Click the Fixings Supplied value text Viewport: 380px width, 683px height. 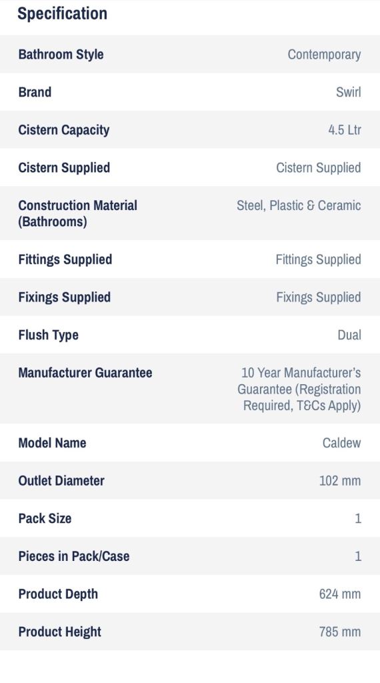(x=319, y=297)
